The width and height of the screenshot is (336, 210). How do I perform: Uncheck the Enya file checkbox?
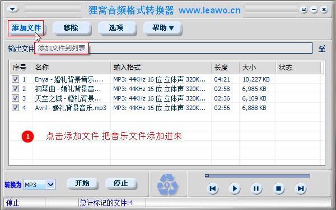15,79
